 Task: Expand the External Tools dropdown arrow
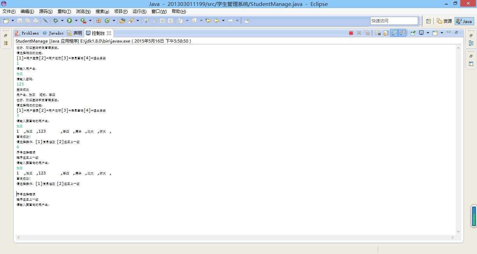click(90, 21)
